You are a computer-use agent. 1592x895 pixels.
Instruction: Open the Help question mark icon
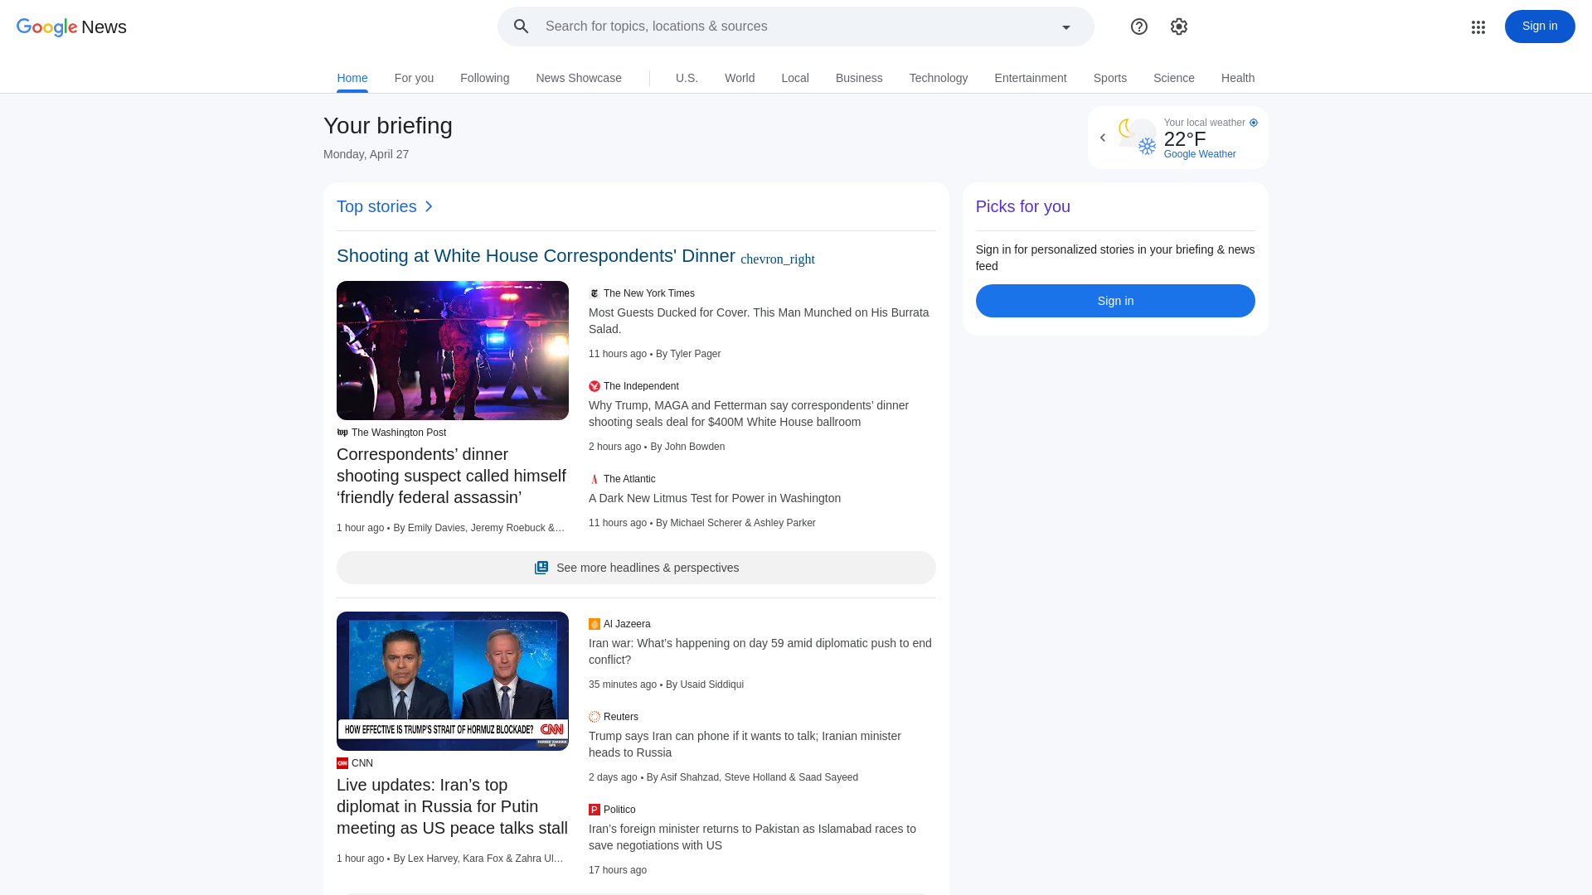pyautogui.click(x=1139, y=27)
